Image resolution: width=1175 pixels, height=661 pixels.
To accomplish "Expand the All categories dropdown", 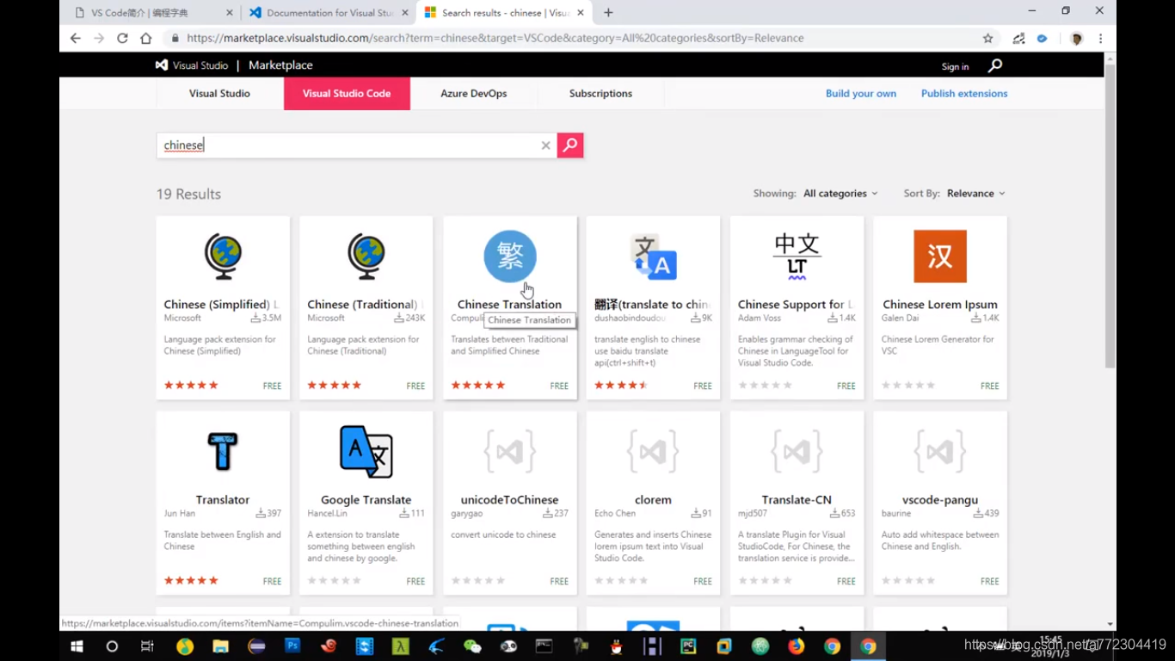I will pyautogui.click(x=840, y=194).
